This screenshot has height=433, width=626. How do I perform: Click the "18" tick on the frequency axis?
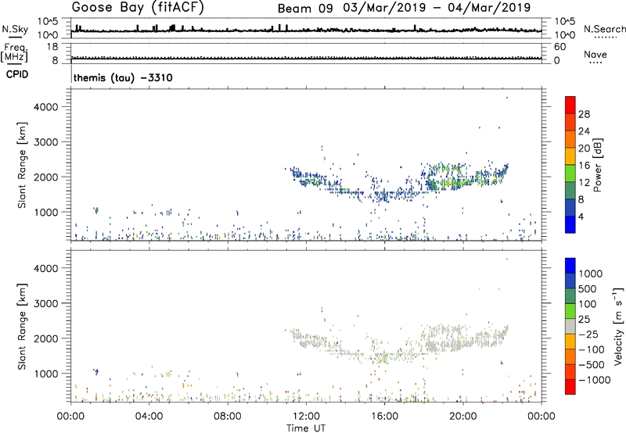[x=52, y=47]
